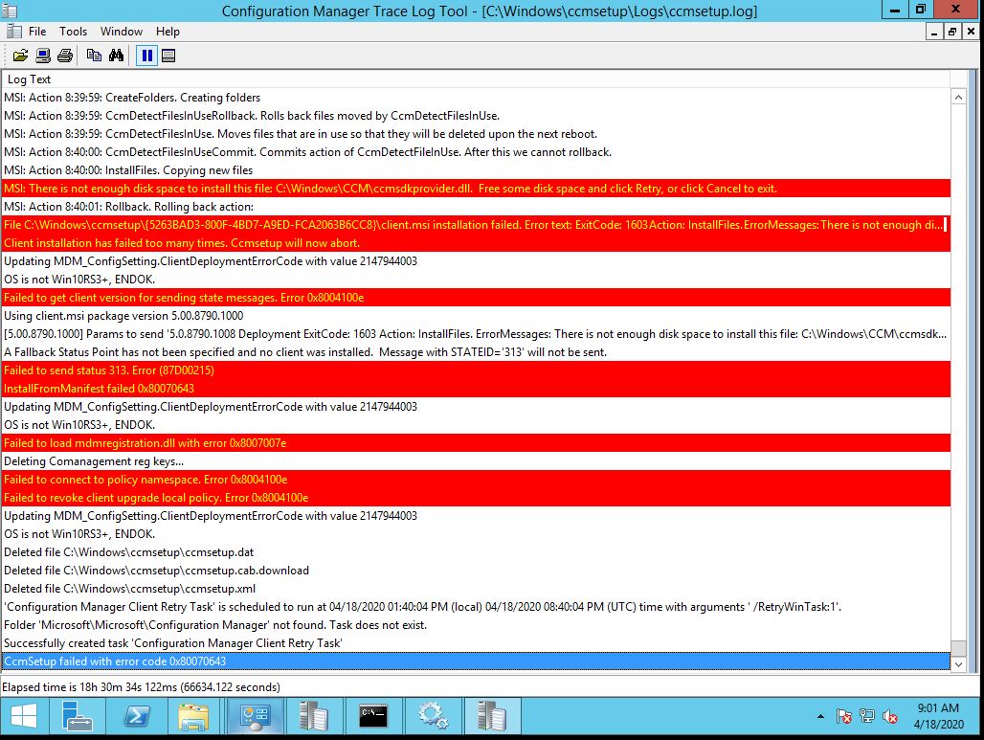Click the application icon in title bar
Image resolution: width=984 pixels, height=740 pixels.
pyautogui.click(x=10, y=11)
